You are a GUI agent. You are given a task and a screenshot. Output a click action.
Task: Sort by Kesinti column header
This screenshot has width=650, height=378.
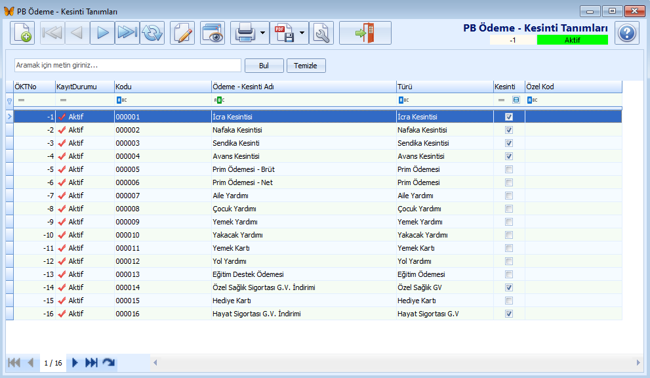point(509,87)
